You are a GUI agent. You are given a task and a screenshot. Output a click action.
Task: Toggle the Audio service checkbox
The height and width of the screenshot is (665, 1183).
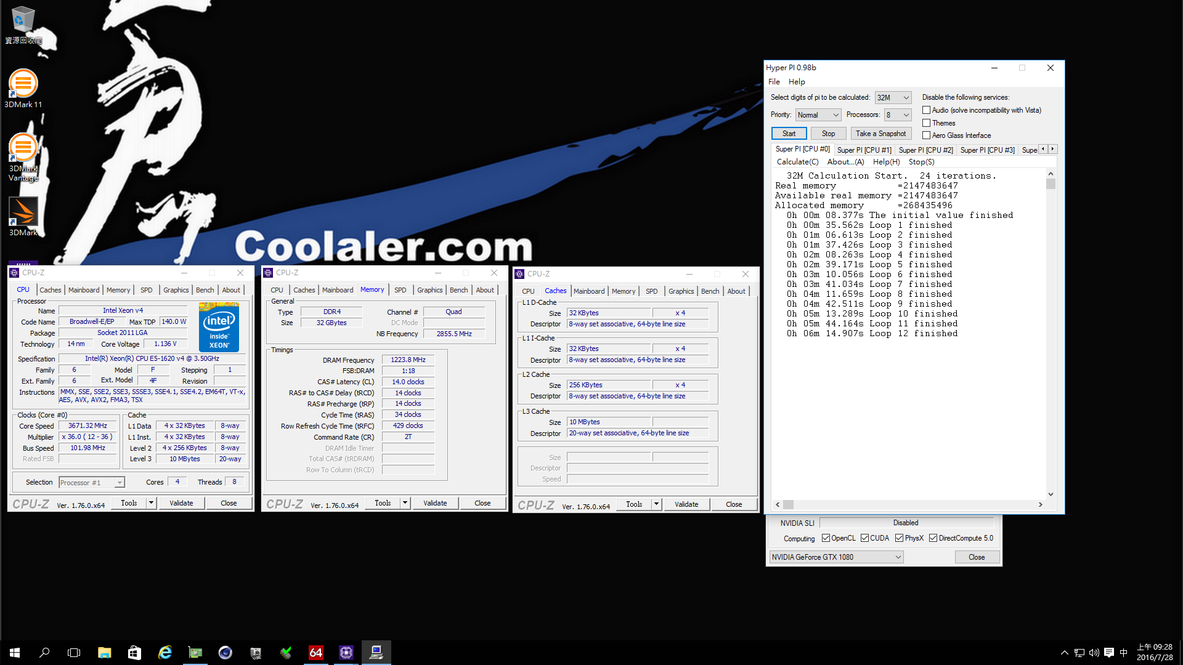click(x=926, y=110)
